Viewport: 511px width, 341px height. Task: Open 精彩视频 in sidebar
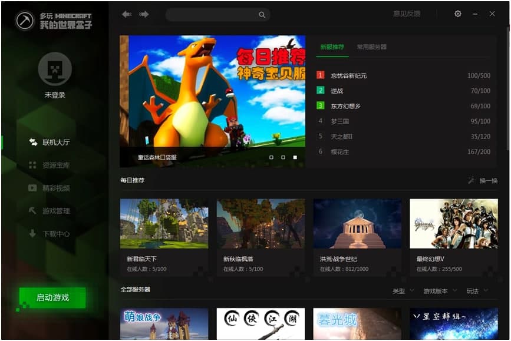(56, 188)
